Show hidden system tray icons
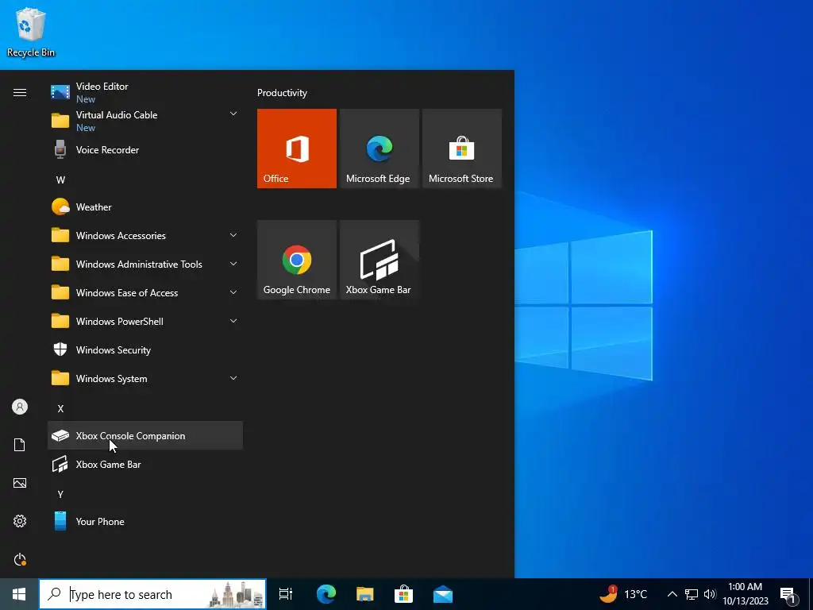 coord(672,594)
